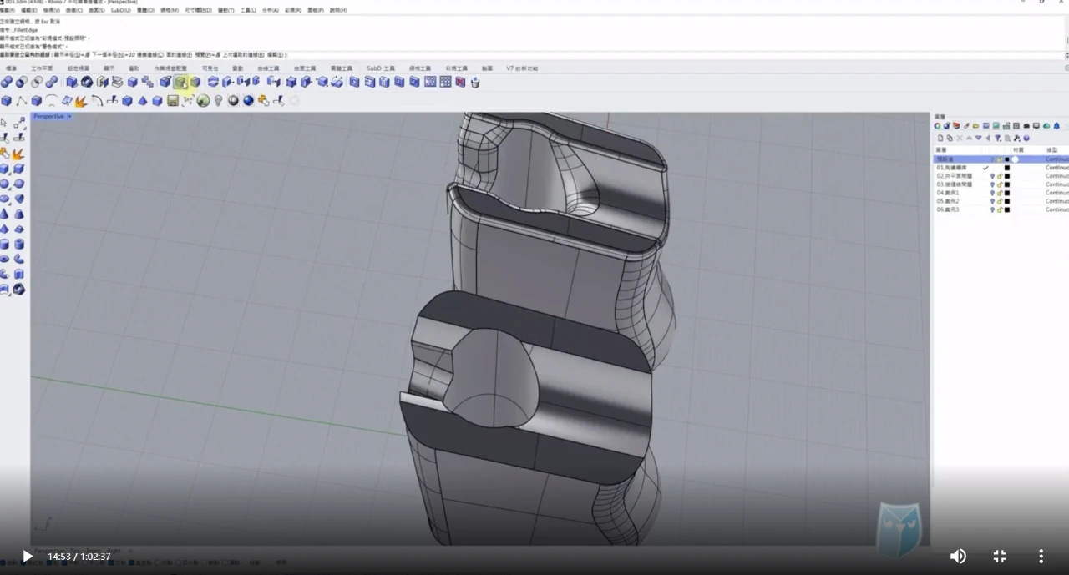Image resolution: width=1069 pixels, height=575 pixels.
Task: Click the move layer down triangle icon
Action: pyautogui.click(x=978, y=138)
